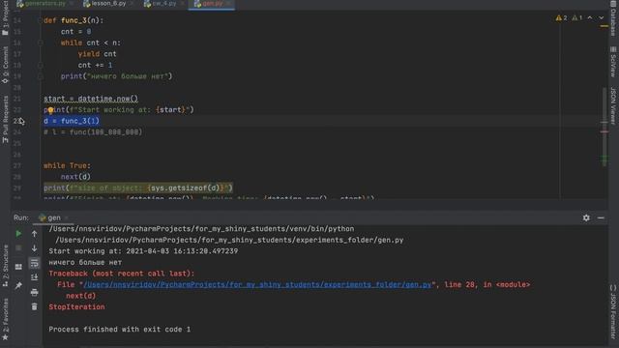
Task: Click the selected line d = func_3(1)
Action: [x=72, y=121]
